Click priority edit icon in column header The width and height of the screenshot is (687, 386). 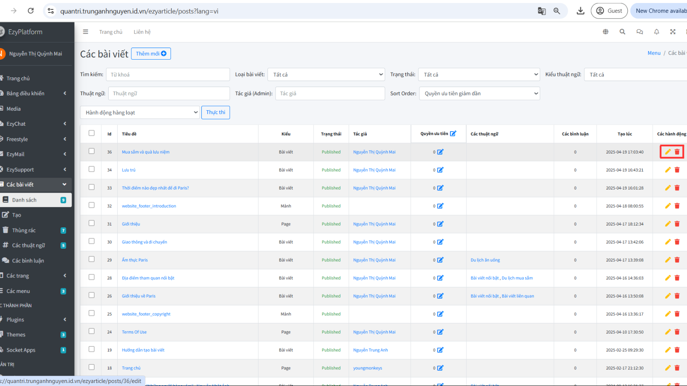[x=453, y=133]
